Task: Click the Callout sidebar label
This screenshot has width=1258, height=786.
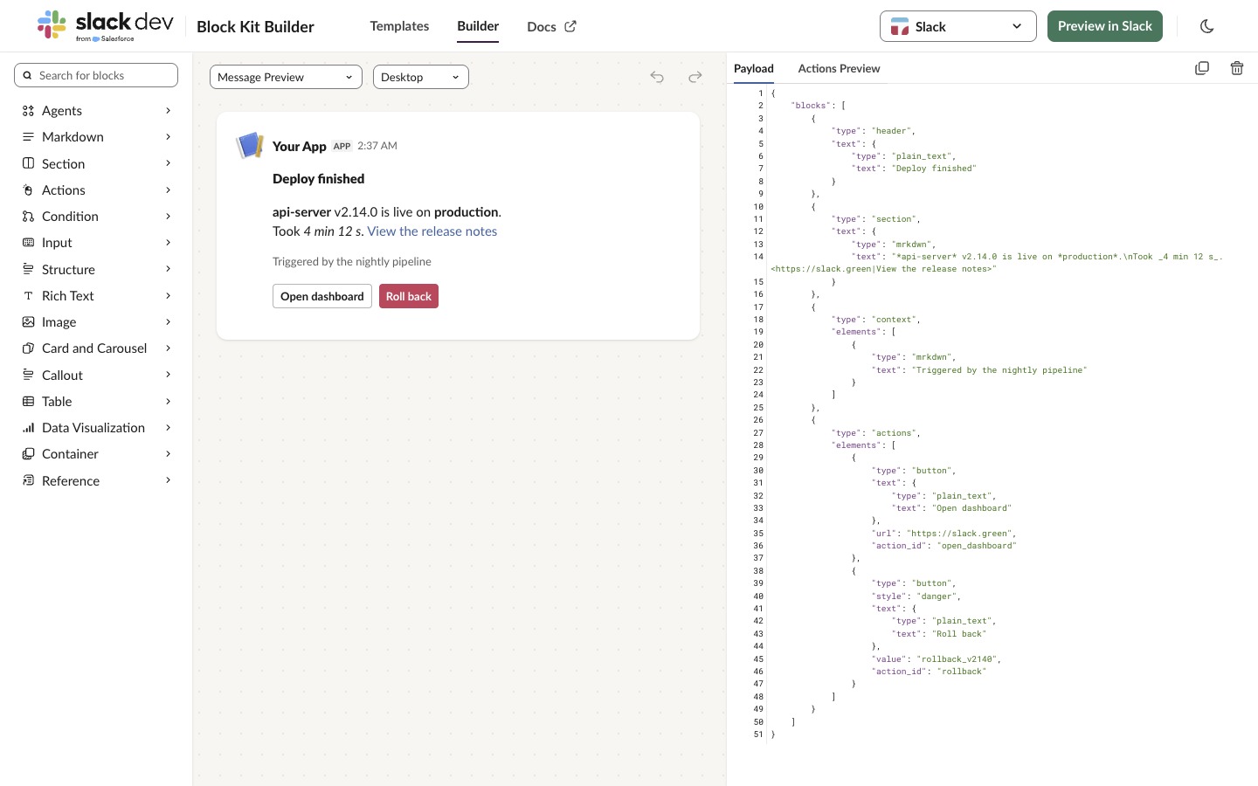Action: pos(62,375)
